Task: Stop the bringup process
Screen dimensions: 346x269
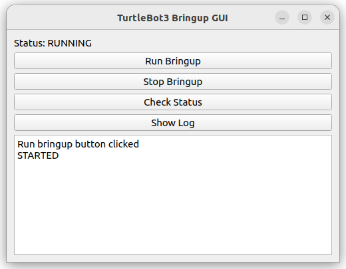Action: click(173, 82)
